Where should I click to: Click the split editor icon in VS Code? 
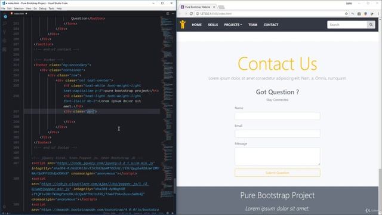(x=168, y=14)
